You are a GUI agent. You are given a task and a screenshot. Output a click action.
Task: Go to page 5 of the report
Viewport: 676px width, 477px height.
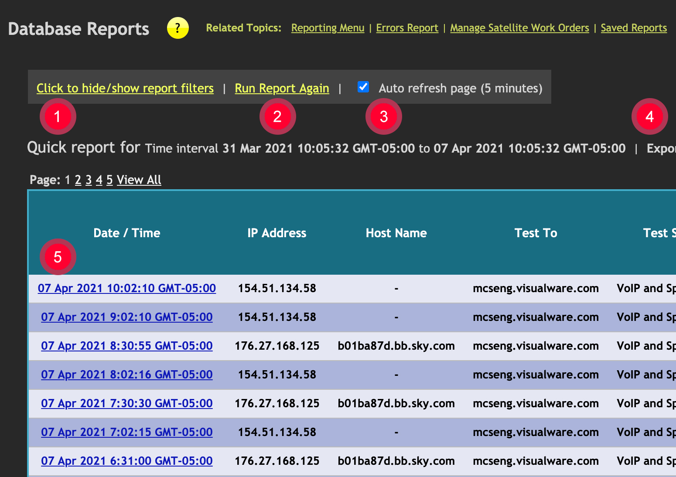(x=109, y=180)
